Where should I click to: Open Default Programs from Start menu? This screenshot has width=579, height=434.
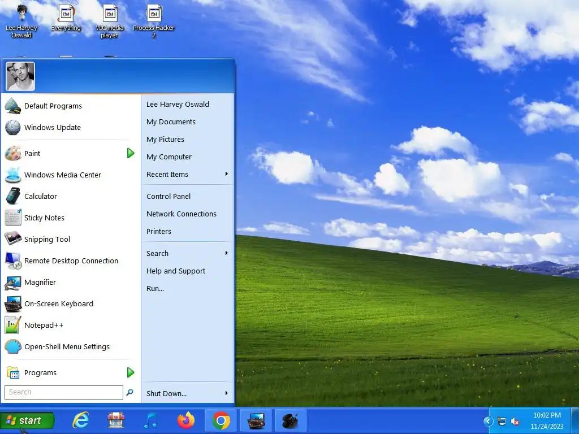click(70, 106)
